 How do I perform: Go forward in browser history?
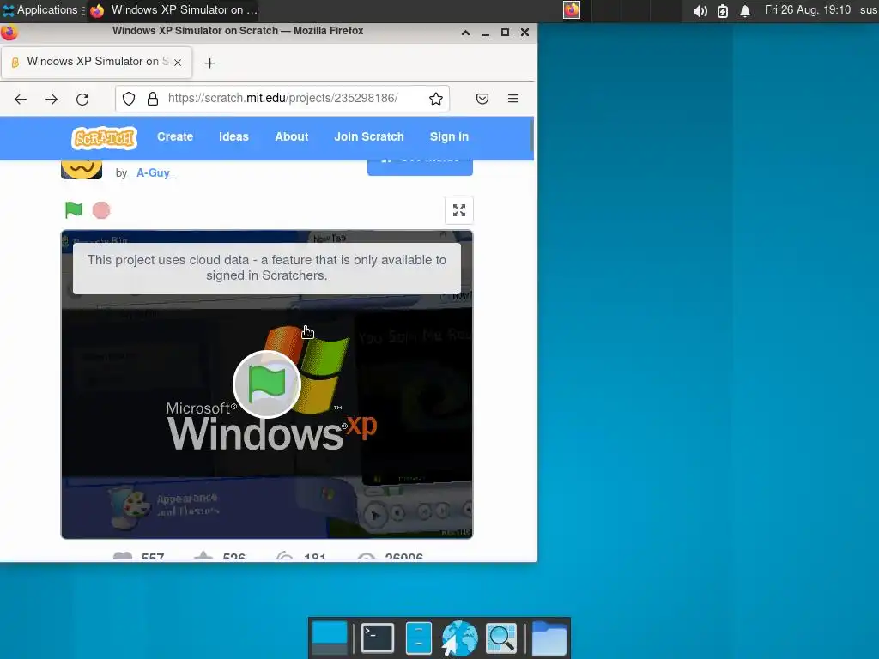pos(52,100)
